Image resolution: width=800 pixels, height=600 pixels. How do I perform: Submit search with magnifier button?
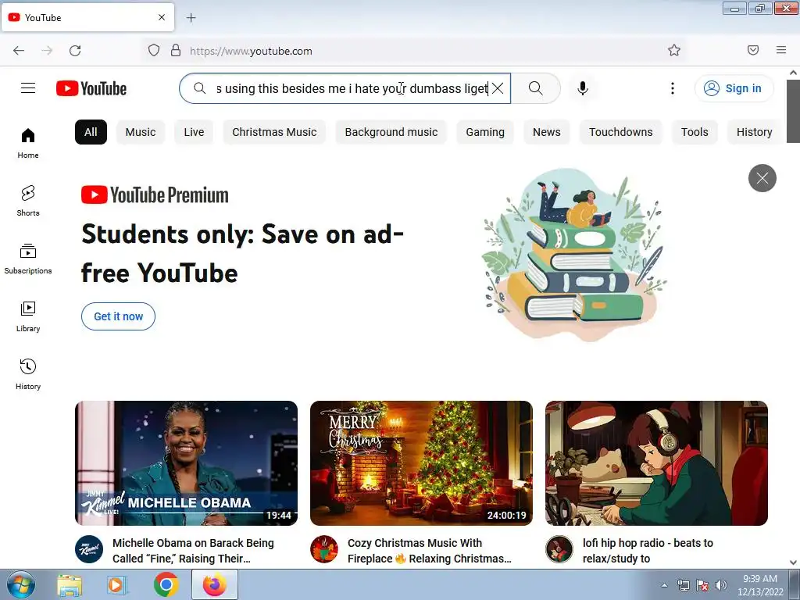[536, 88]
